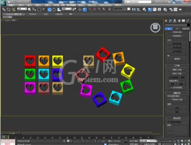This screenshot has width=191, height=145.
Task: Open the Display command panel
Action: [x=183, y=21]
